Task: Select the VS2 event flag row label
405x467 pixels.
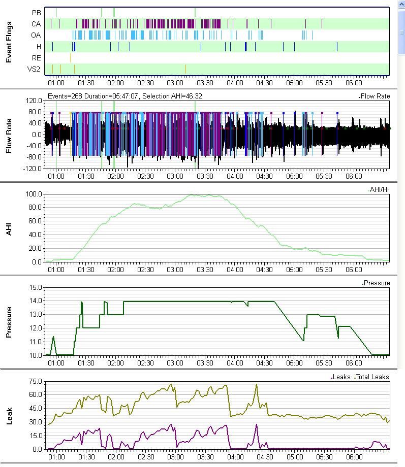Action: (34, 70)
